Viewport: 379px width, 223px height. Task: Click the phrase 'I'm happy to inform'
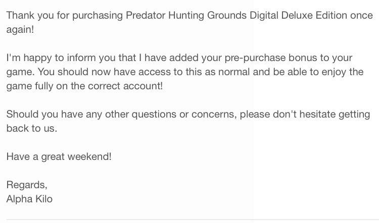click(51, 58)
